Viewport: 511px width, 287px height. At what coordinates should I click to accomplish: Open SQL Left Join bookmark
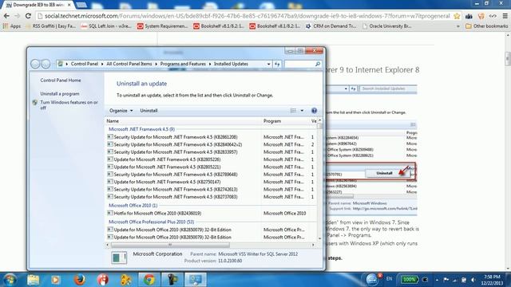point(106,26)
